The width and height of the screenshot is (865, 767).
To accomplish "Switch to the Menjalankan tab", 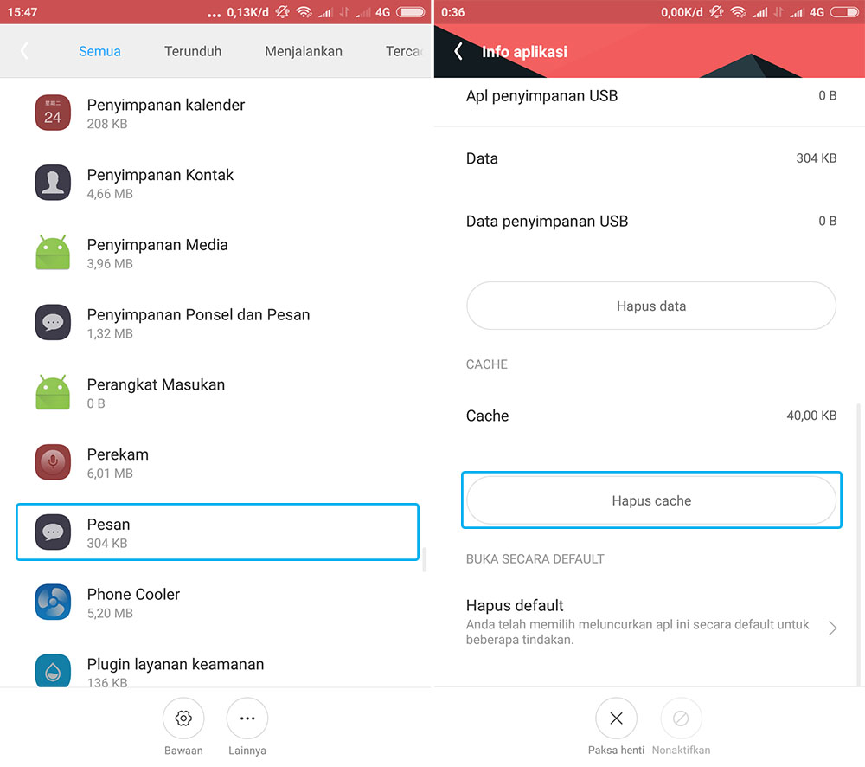I will 304,51.
